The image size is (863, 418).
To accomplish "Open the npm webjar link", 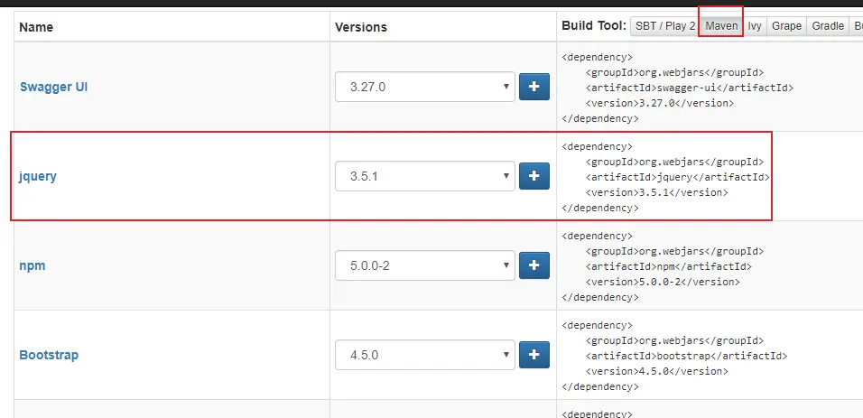I will [x=32, y=266].
